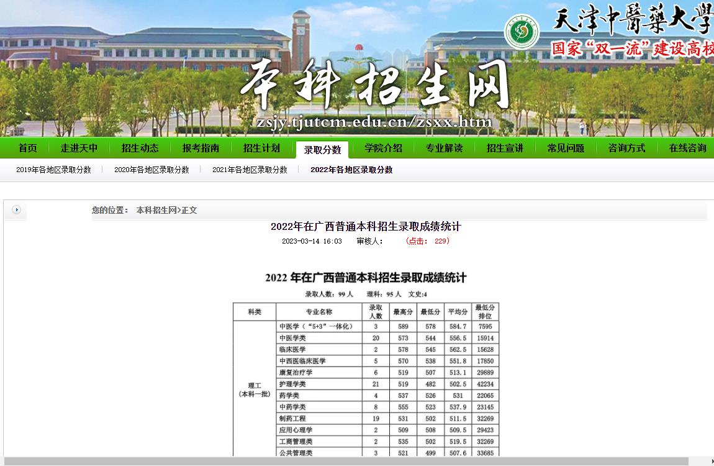Viewport: 714px width, 466px height.
Task: Click the 应用心理学 major cell
Action: [x=319, y=429]
